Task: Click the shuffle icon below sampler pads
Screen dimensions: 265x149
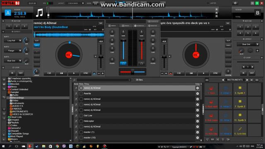Action: point(217,139)
